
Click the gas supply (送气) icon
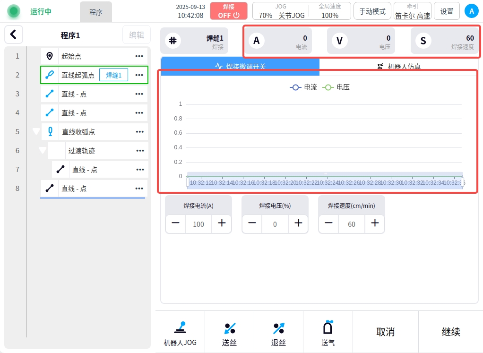click(x=328, y=327)
